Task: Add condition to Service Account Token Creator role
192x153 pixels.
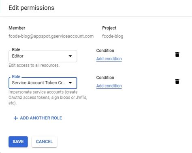Action: point(109,86)
